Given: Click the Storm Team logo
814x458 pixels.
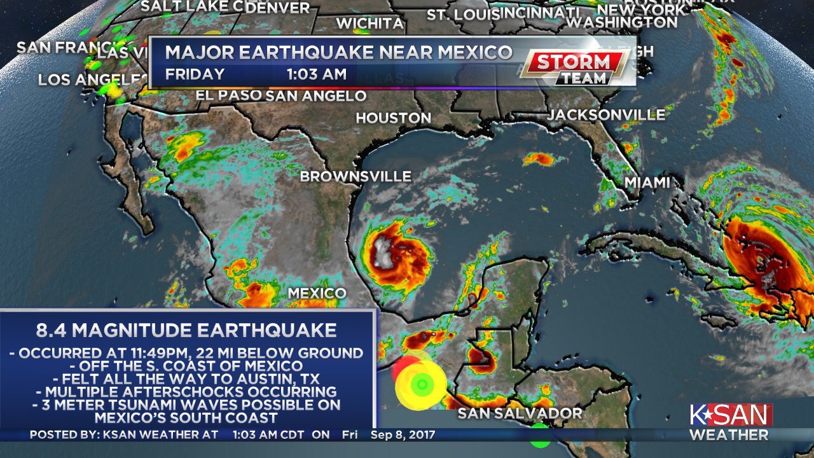Looking at the screenshot, I should coord(576,69).
